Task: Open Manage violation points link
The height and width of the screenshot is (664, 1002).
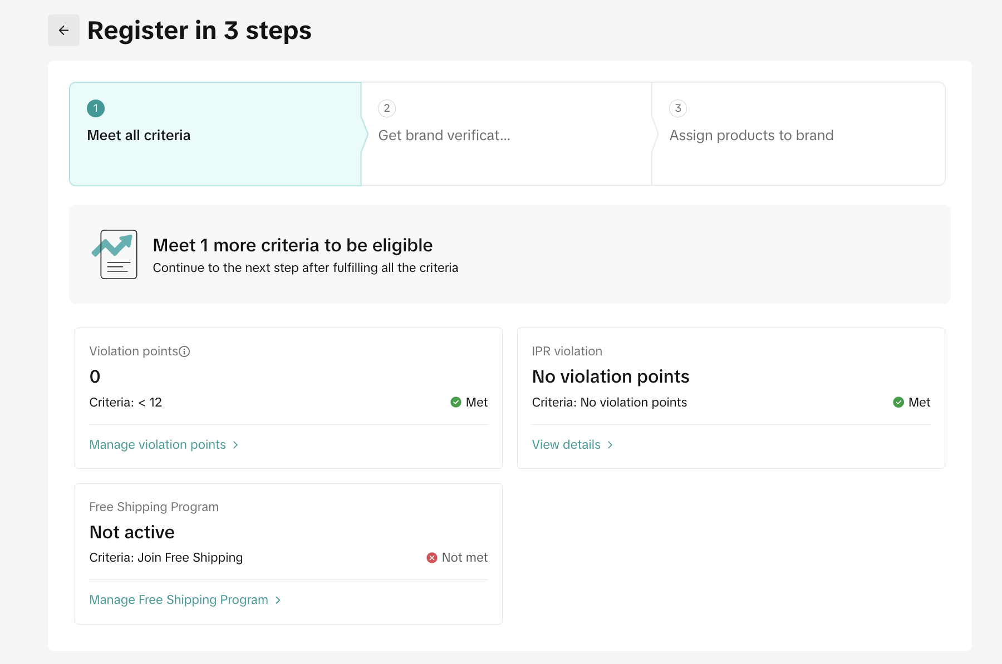Action: 158,445
